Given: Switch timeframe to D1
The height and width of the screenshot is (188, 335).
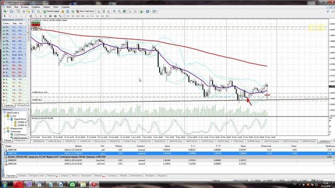Looking at the screenshot, I should click(97, 16).
